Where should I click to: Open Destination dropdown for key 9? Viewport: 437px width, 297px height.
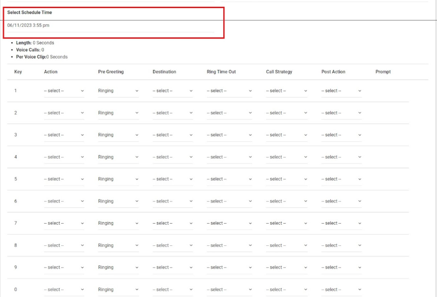click(173, 267)
